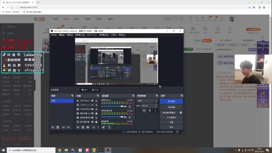272x153 pixels.
Task: Show hidden system tray icons chevron
Action: (x=236, y=150)
